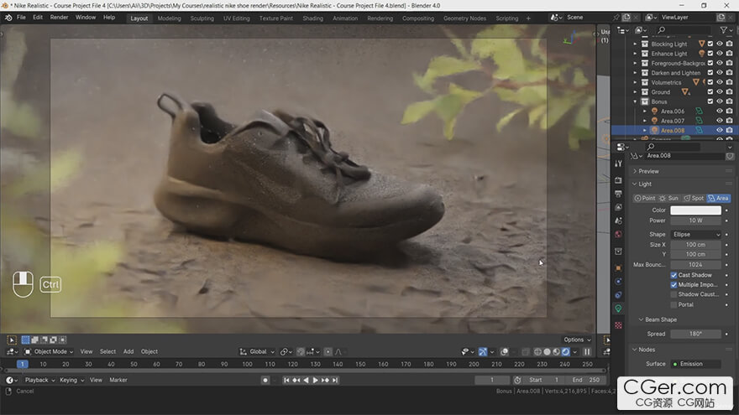This screenshot has height=415, width=739.
Task: Exclude the Volumetrics collection via checkbox
Action: [x=710, y=82]
